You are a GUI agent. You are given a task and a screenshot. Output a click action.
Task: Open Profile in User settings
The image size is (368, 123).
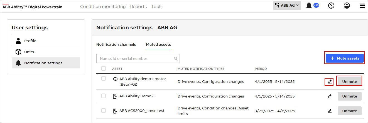pos(30,41)
